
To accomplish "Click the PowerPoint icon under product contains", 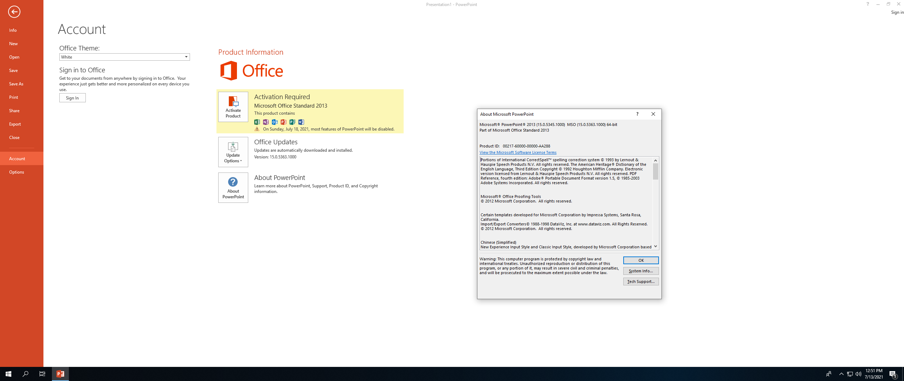I will click(x=284, y=122).
